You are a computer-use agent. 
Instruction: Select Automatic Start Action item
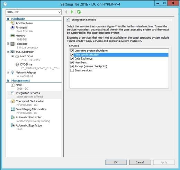pyautogui.click(x=29, y=117)
